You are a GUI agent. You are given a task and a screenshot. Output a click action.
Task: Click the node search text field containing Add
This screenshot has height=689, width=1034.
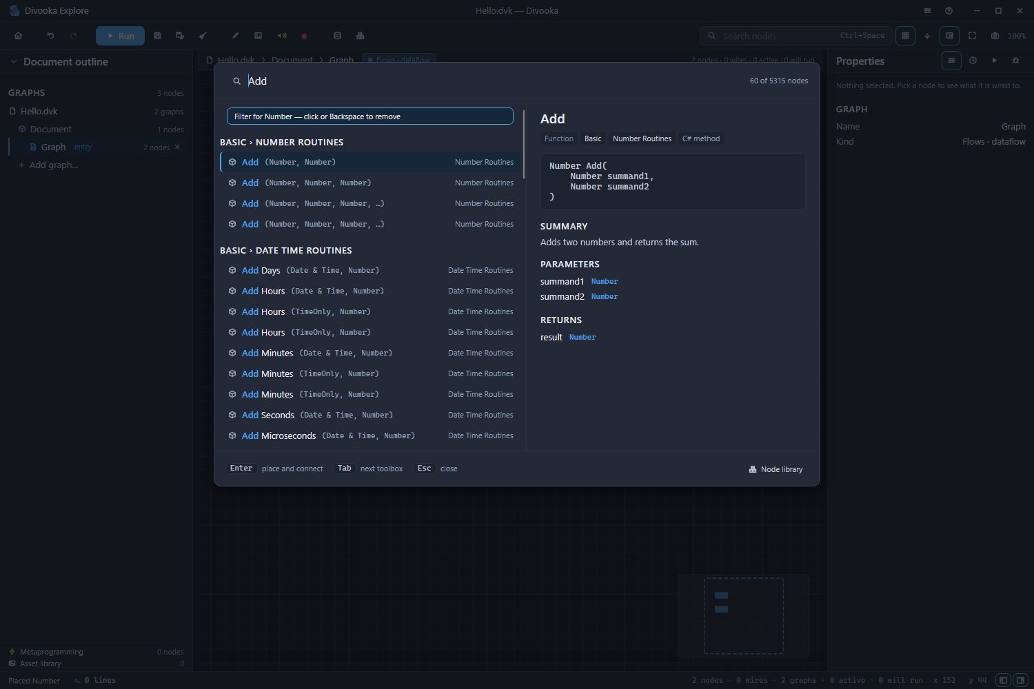493,81
